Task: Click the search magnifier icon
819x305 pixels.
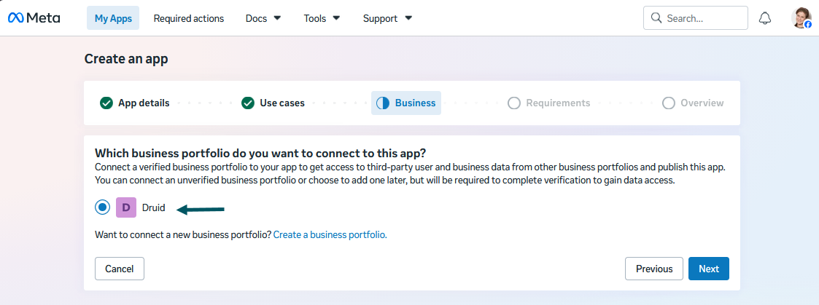Action: (656, 18)
